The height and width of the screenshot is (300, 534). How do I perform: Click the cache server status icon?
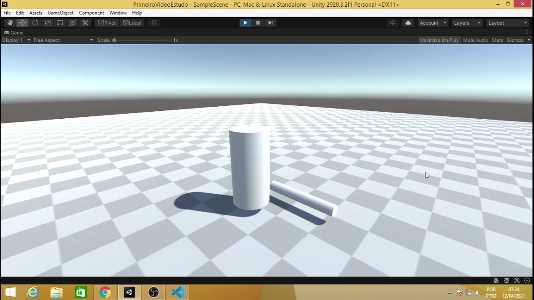[506, 280]
